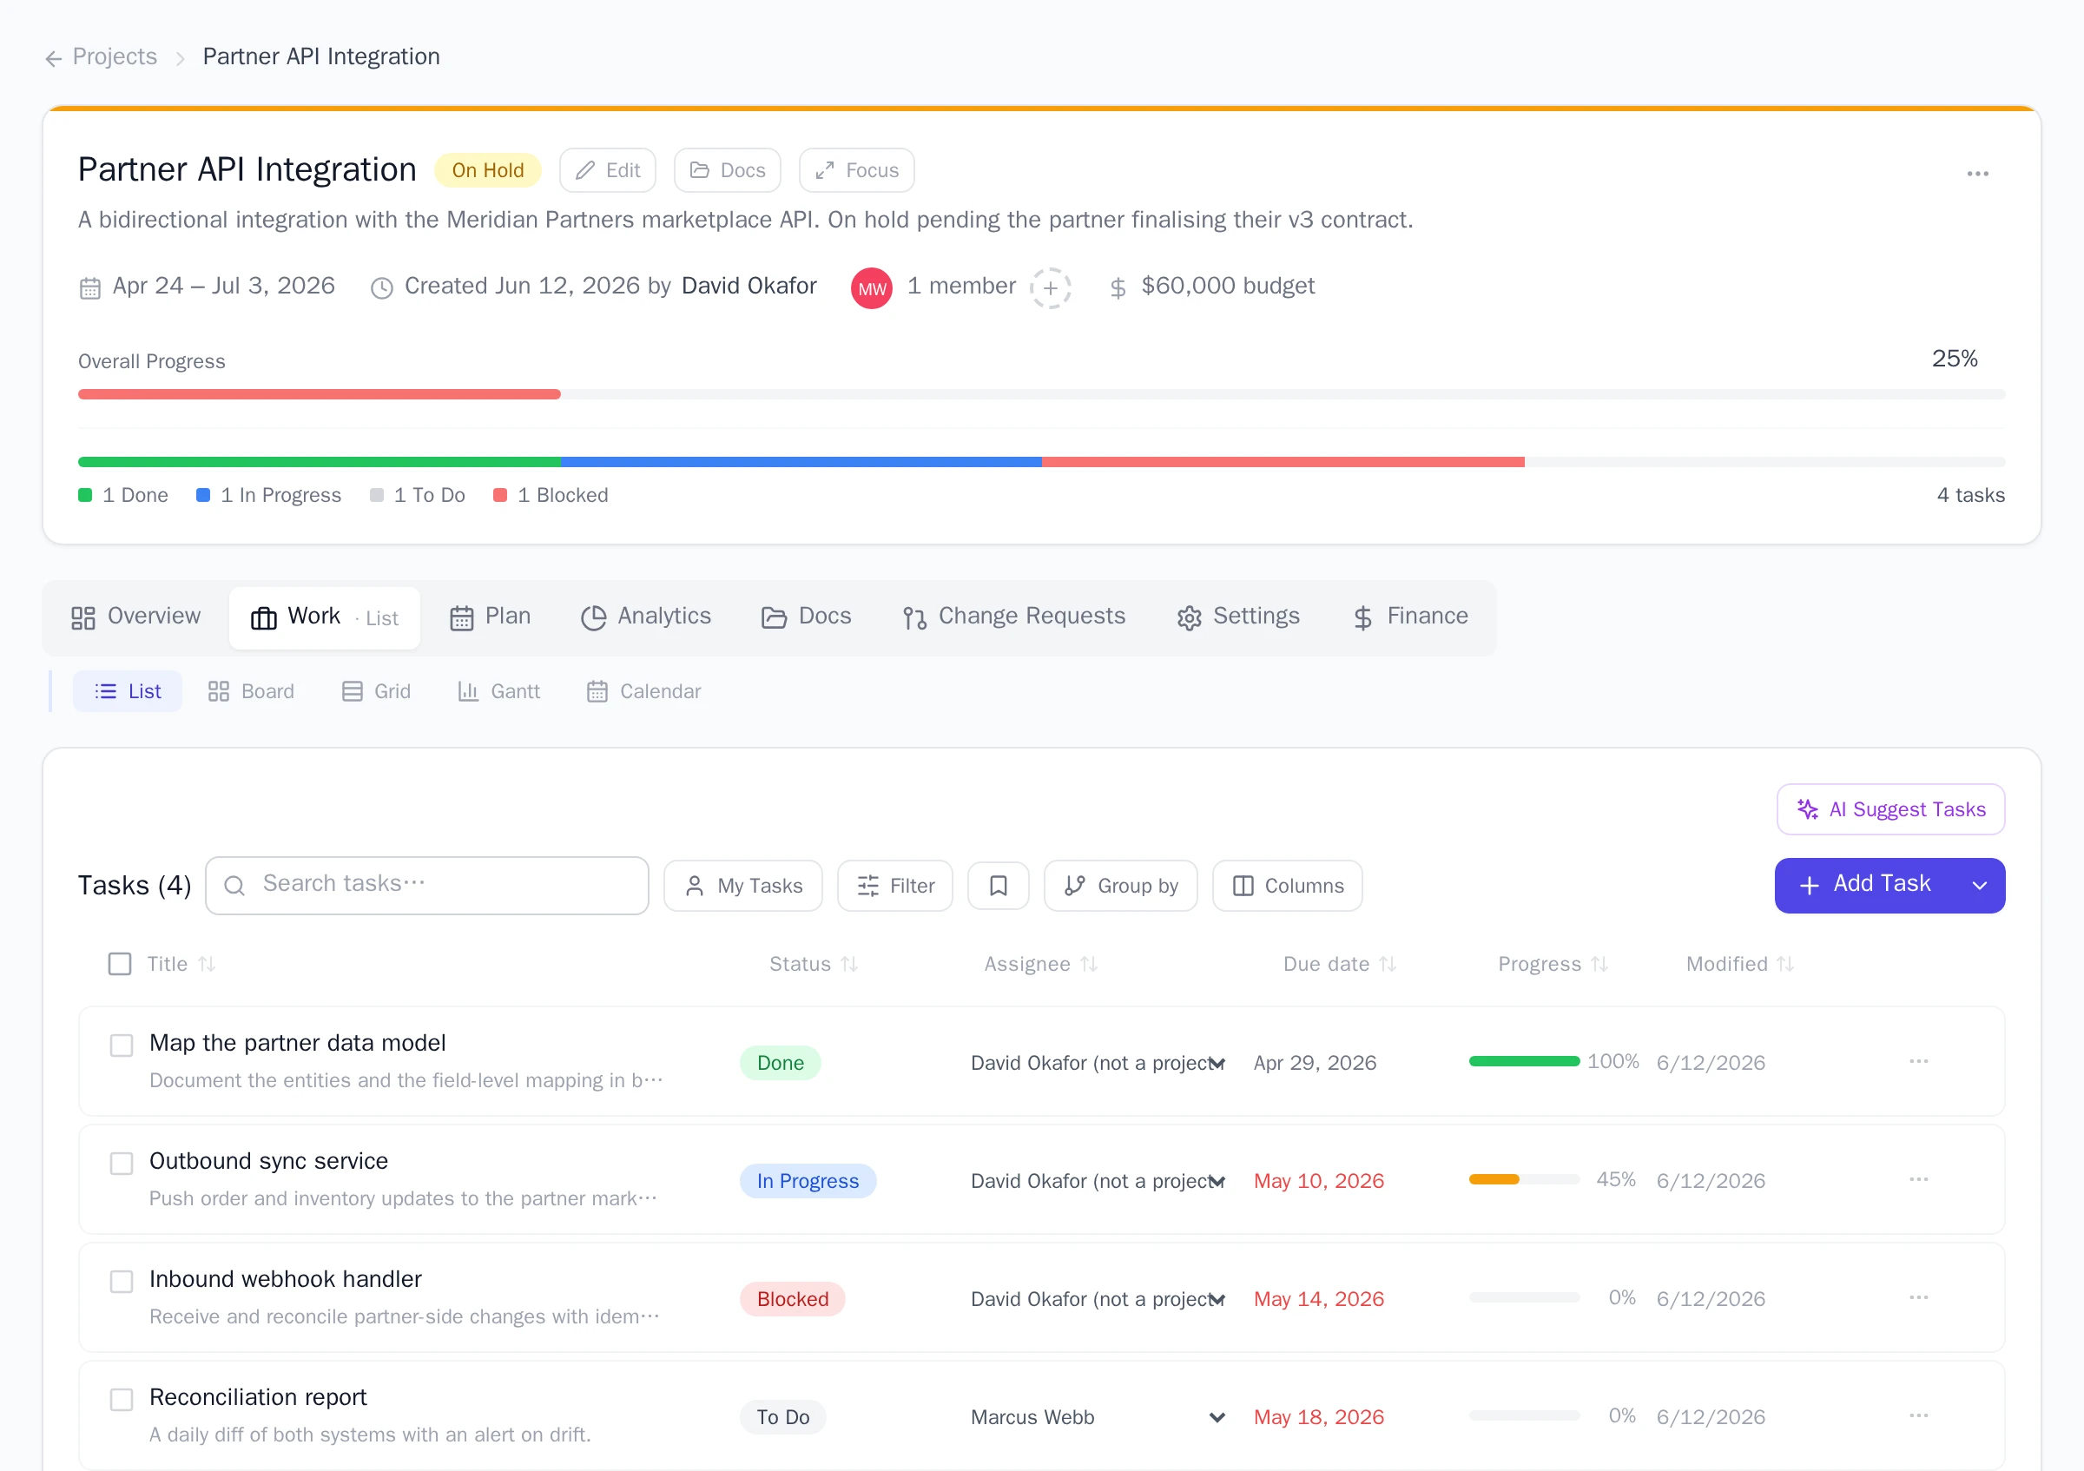
Task: Change the Done status badge
Action: (781, 1063)
